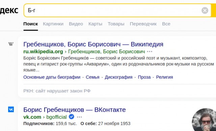Follow the bgofficial breadcrumb link
The height and width of the screenshot is (131, 216).
point(56,117)
